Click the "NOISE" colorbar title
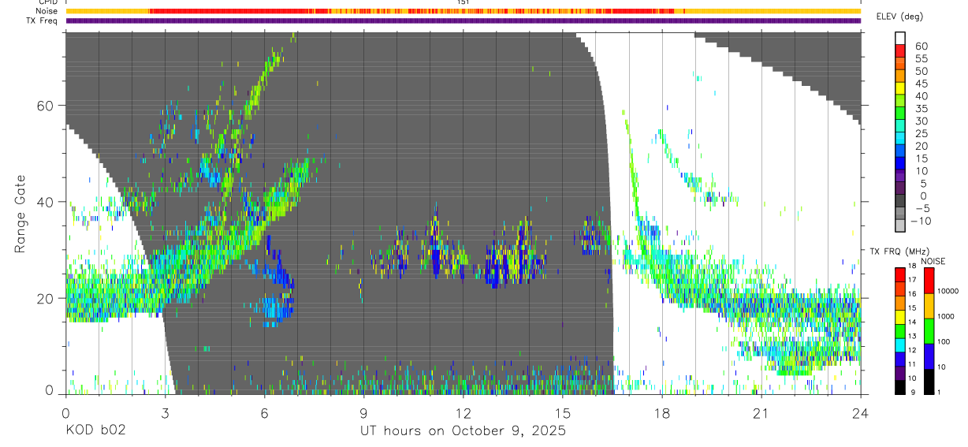The image size is (968, 447). pos(933,261)
